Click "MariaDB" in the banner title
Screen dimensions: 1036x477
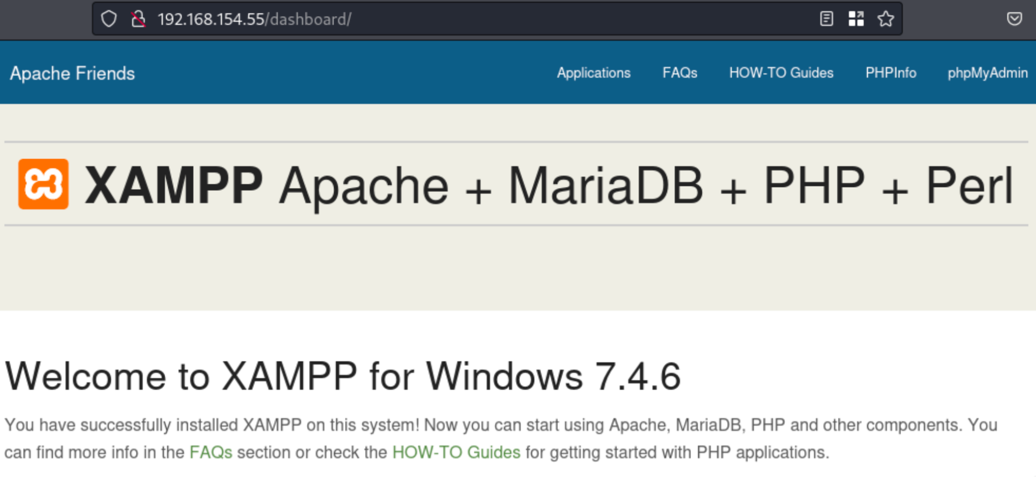point(605,185)
